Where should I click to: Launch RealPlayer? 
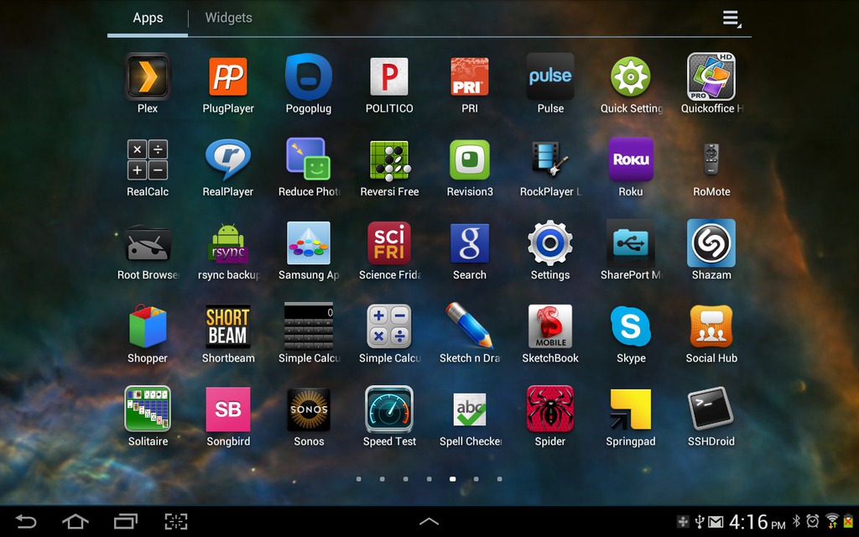tap(228, 159)
